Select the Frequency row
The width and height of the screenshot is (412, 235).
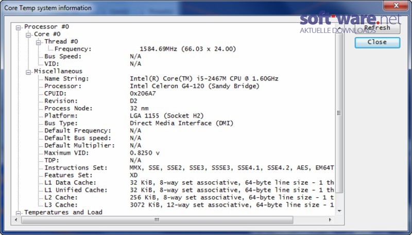(145, 49)
